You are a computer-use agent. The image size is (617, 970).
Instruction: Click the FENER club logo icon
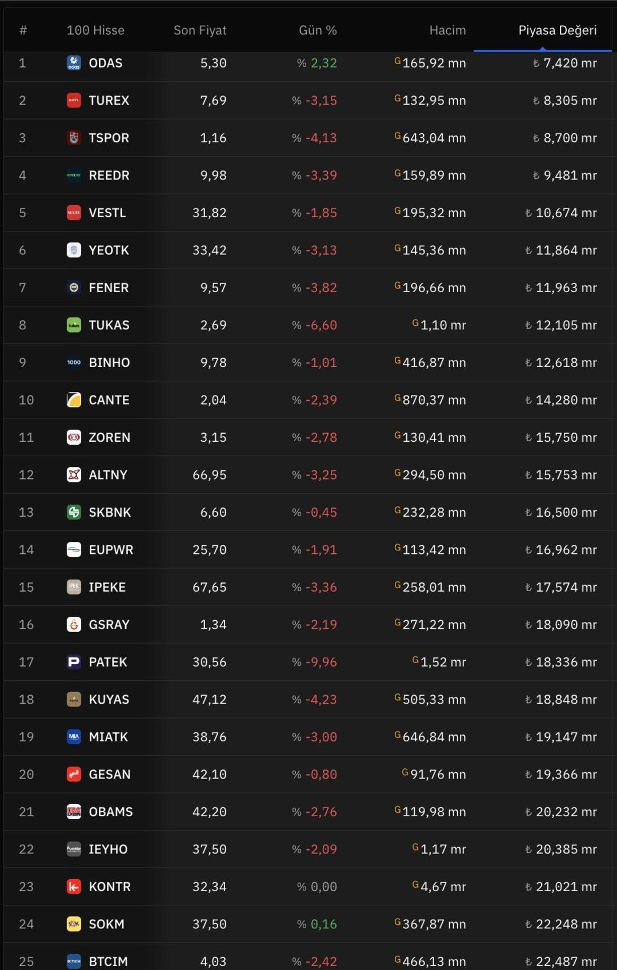click(74, 288)
